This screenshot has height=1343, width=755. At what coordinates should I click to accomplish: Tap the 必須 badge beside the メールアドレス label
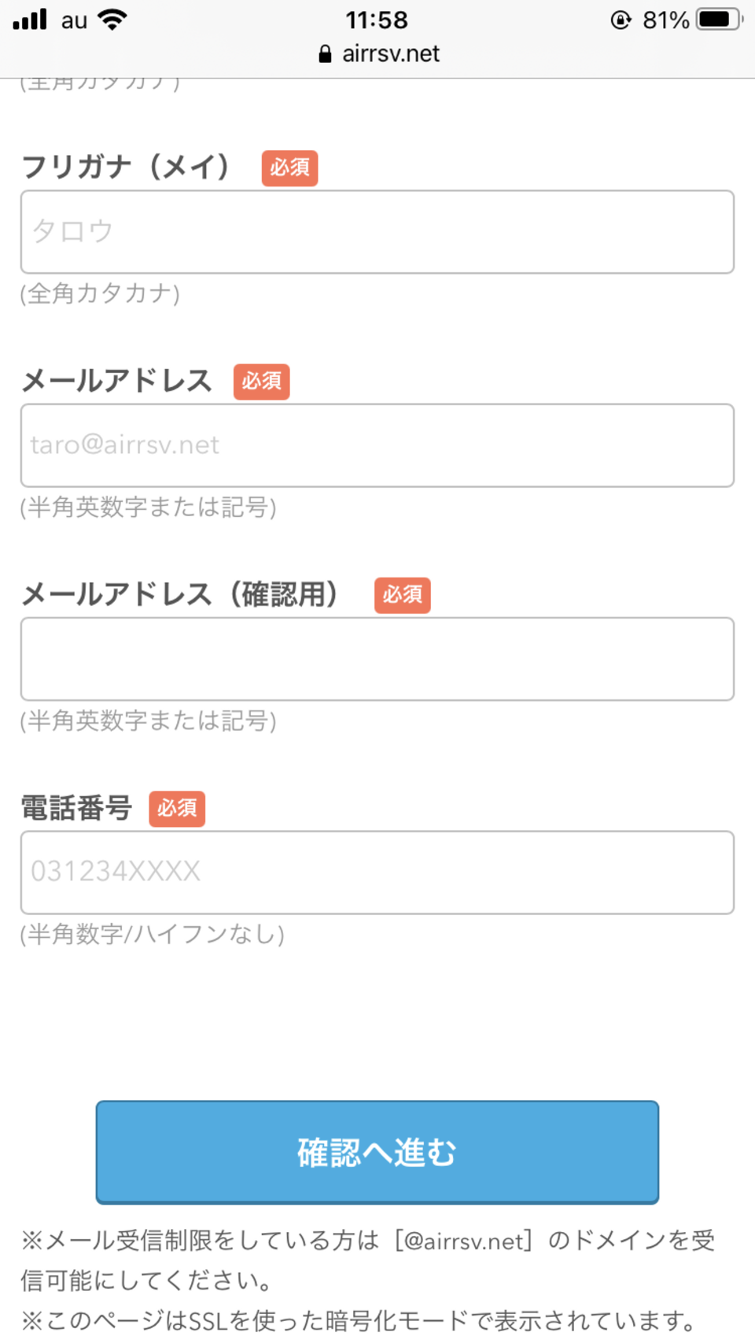coord(261,382)
